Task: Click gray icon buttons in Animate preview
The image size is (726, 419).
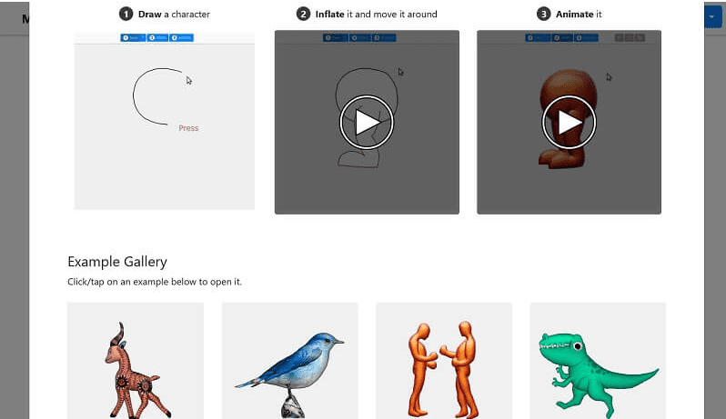Action: pos(630,37)
